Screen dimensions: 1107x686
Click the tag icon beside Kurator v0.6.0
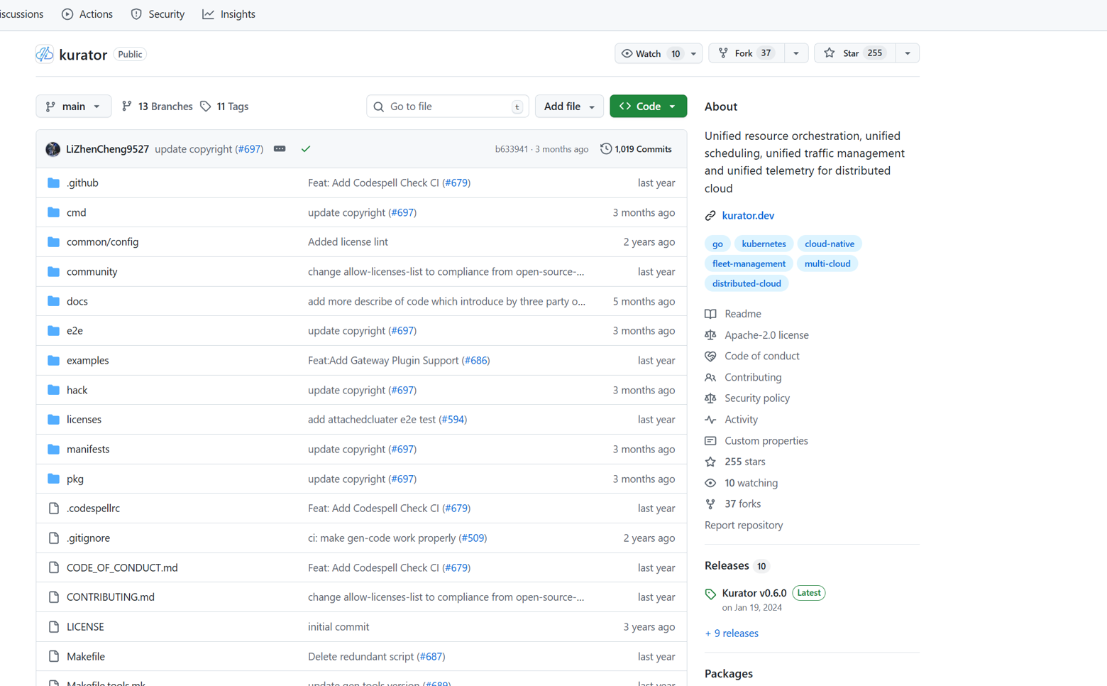click(x=710, y=594)
